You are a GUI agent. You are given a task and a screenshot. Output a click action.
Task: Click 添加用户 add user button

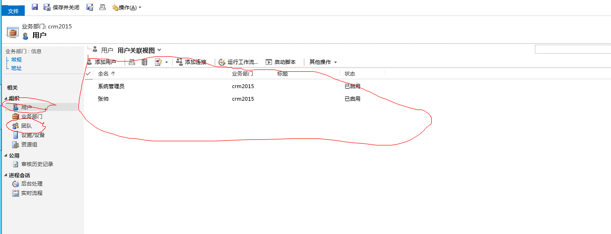101,62
